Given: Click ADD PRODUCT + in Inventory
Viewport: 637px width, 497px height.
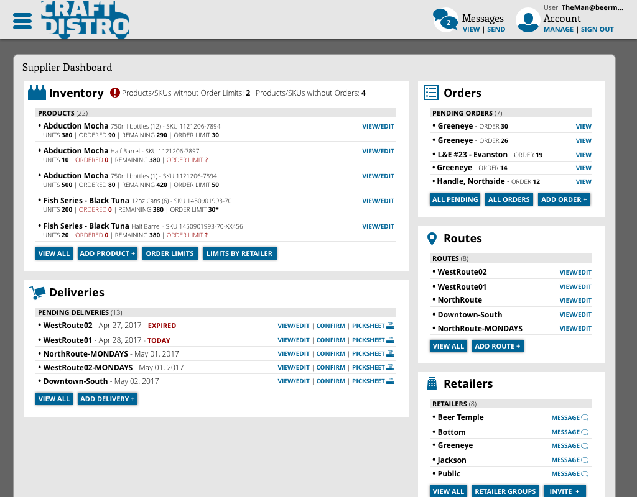Looking at the screenshot, I should (107, 253).
